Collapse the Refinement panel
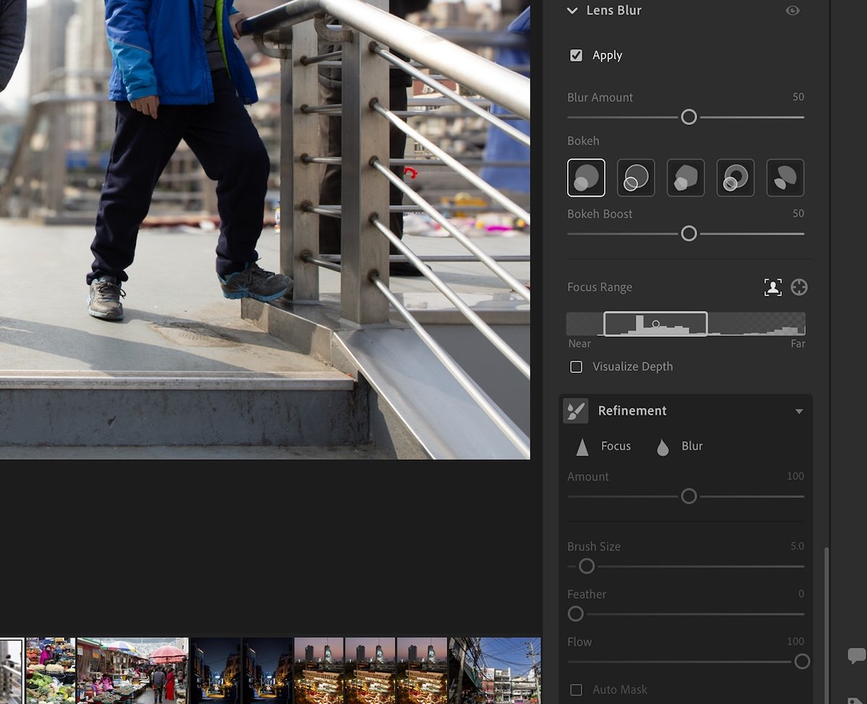 pyautogui.click(x=799, y=411)
